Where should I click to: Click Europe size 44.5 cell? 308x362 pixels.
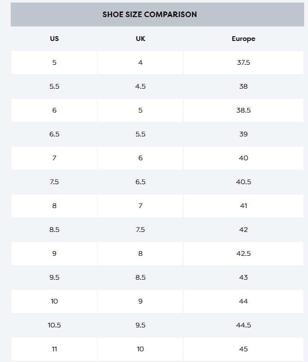tap(243, 325)
